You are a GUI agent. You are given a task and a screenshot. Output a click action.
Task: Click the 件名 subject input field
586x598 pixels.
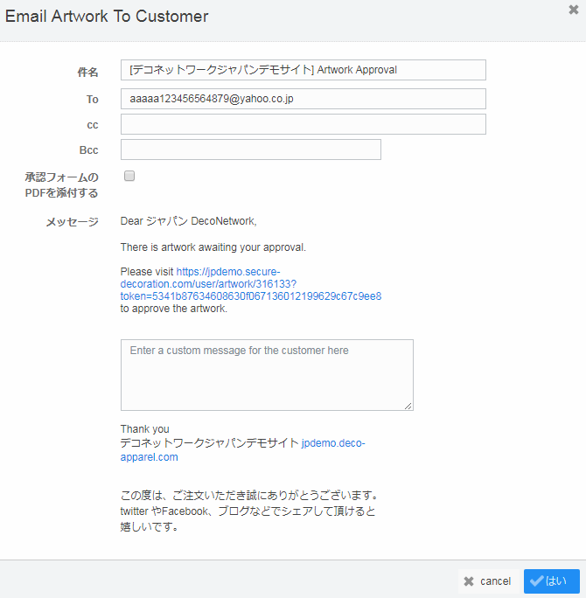(303, 70)
